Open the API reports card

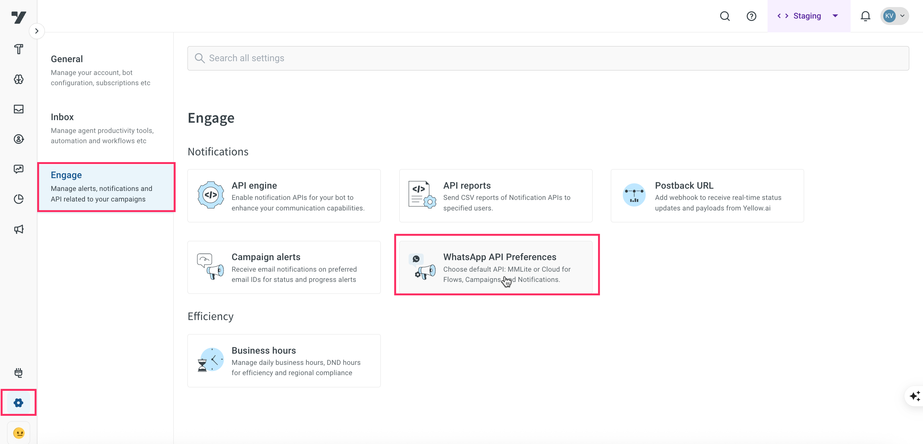[x=495, y=196]
